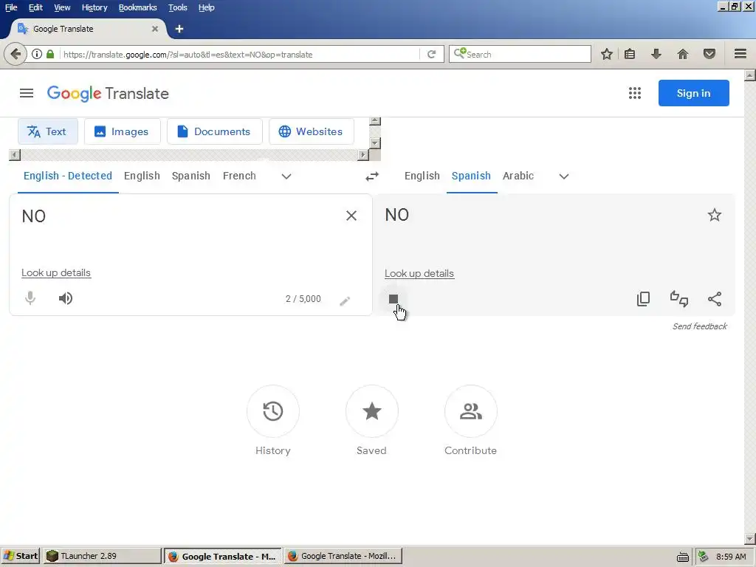Viewport: 756px width, 567px height.
Task: Open the Help menu
Action: coord(207,7)
